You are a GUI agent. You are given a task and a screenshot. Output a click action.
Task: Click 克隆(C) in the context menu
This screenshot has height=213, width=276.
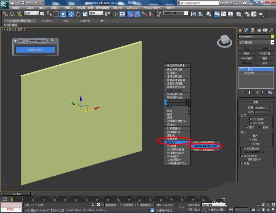[177, 125]
